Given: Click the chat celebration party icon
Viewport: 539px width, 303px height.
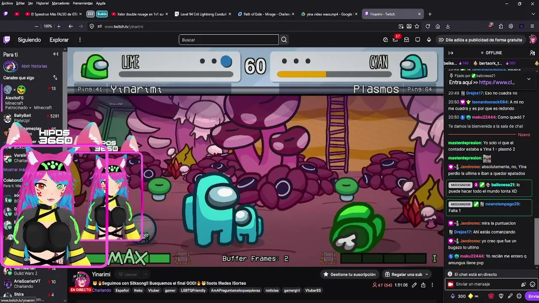Looking at the screenshot, I should 523,284.
